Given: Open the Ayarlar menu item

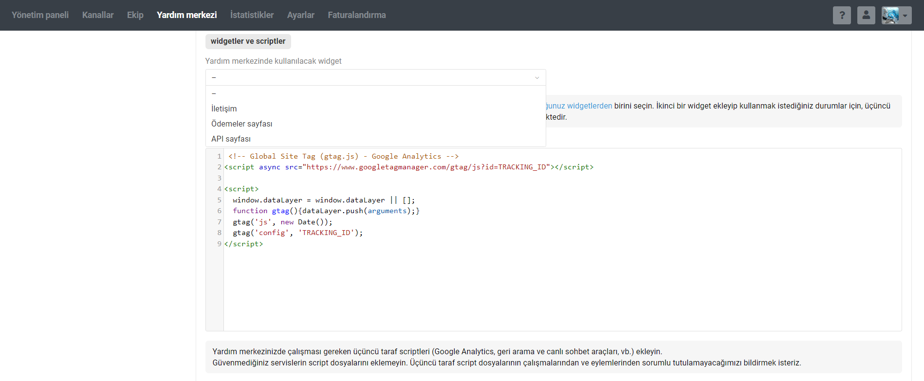Looking at the screenshot, I should [301, 15].
